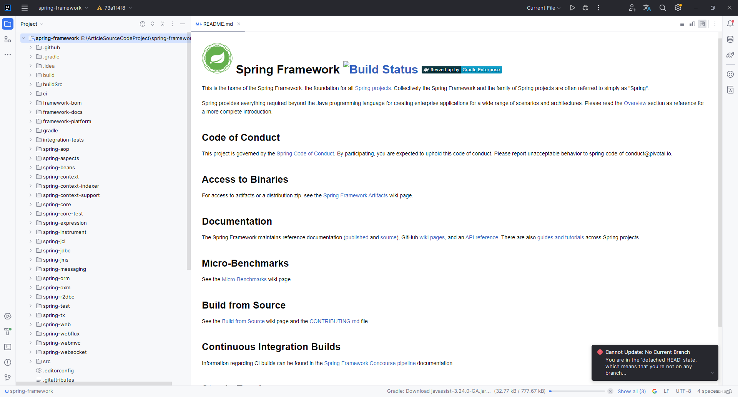
Task: Select opened file target icon
Action: coord(143,24)
